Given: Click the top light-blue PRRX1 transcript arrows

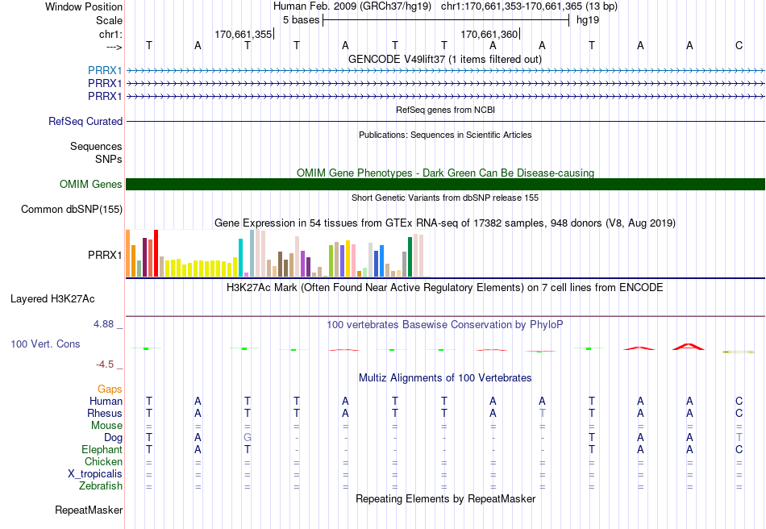Looking at the screenshot, I should [x=445, y=71].
